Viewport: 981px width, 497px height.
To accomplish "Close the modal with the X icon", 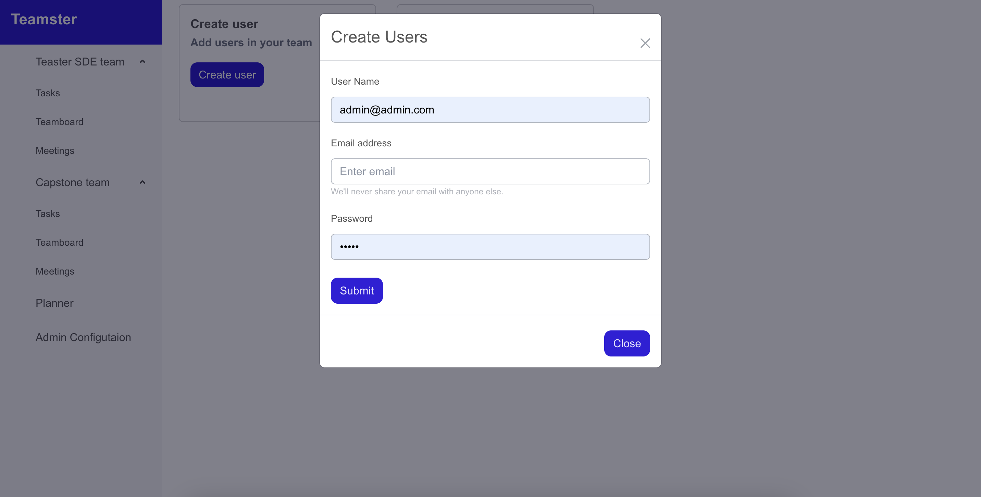I will click(645, 43).
